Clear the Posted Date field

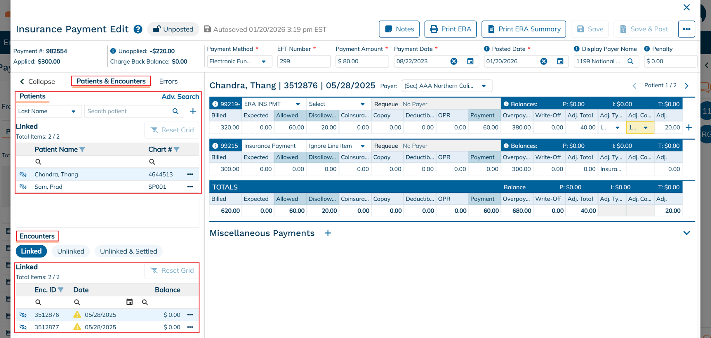pos(543,61)
